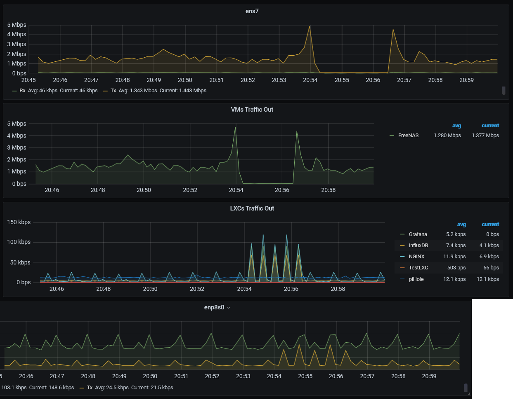
Task: Click the enp8s0 panel resize handle
Action: click(469, 394)
